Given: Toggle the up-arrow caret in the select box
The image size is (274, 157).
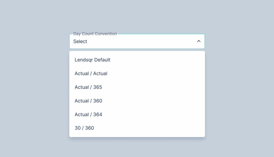Looking at the screenshot, I should (x=199, y=41).
